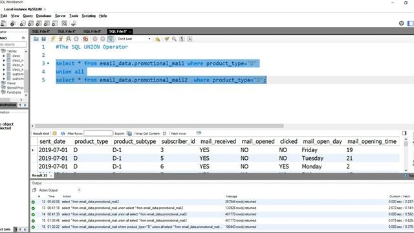This screenshot has height=233, width=414.
Task: Toggle the side panel icon at top right
Action: click(410, 23)
